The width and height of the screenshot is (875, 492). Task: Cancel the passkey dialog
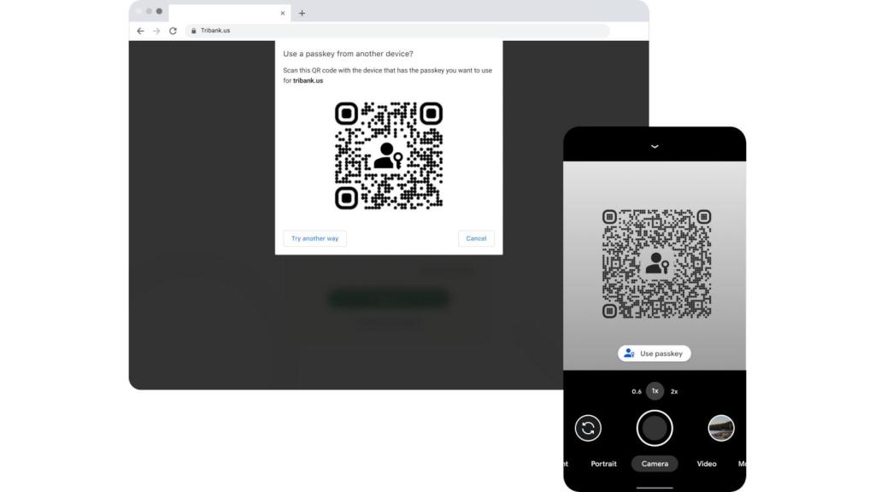476,238
